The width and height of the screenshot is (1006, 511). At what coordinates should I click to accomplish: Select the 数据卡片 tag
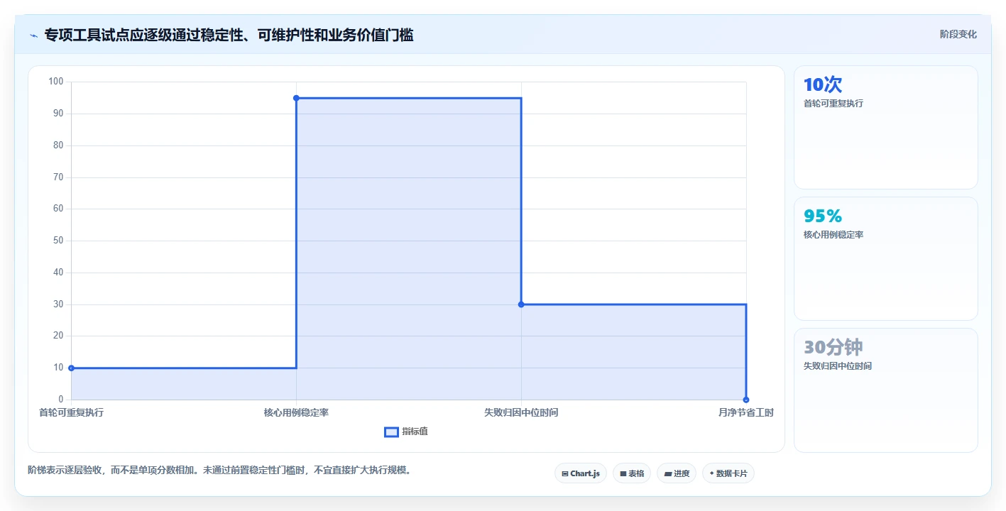[x=728, y=473]
